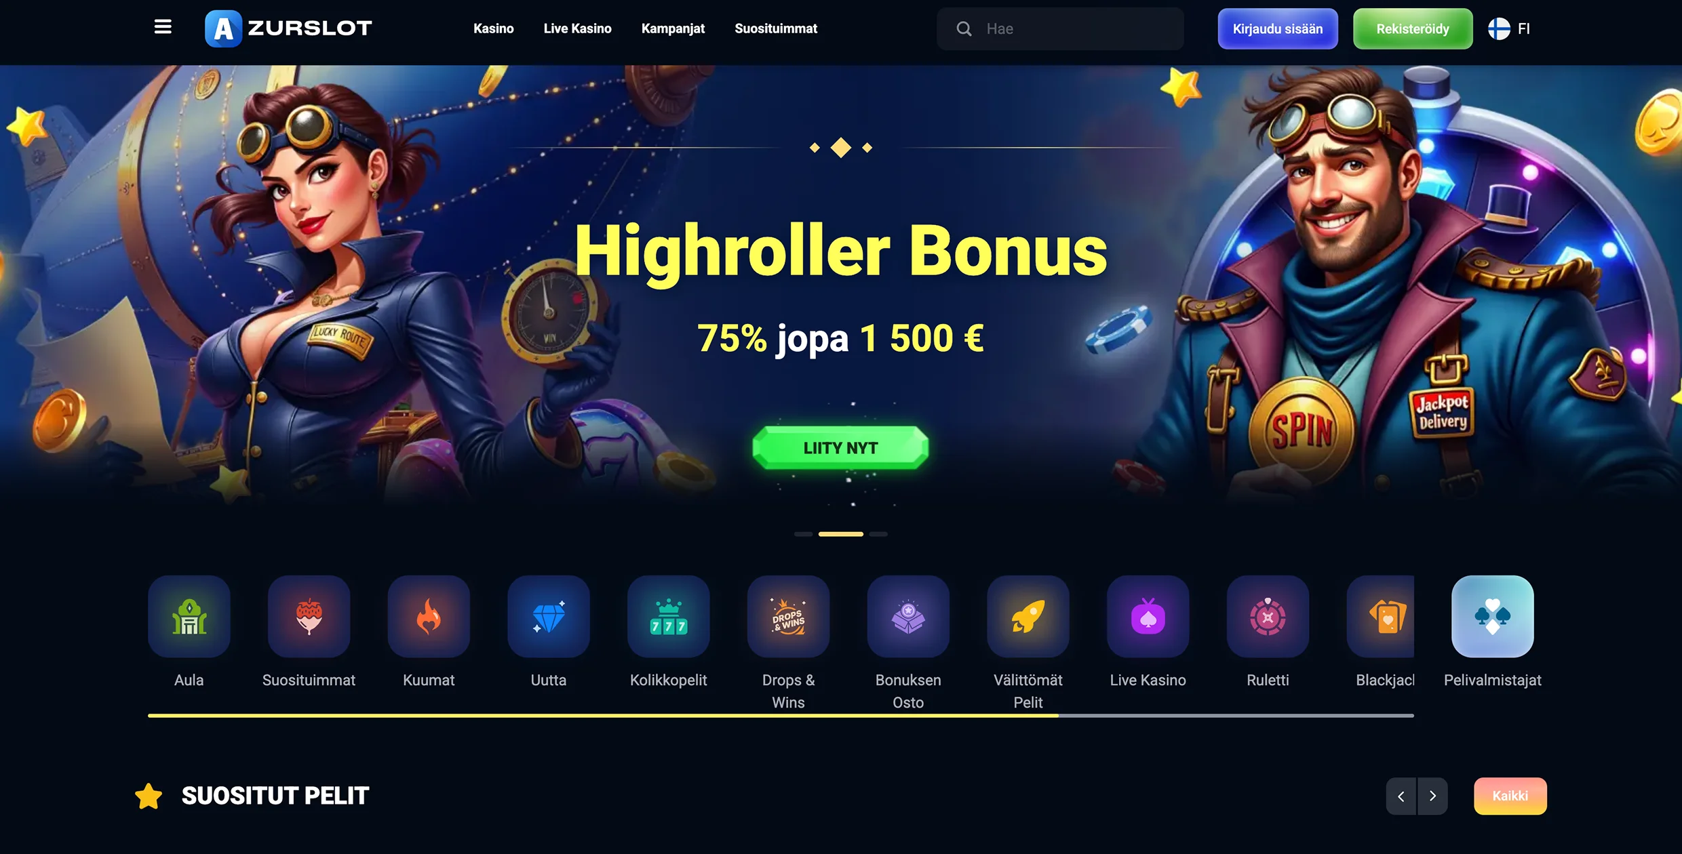Switch to the first banner slide indicator
The image size is (1682, 854).
tap(804, 534)
